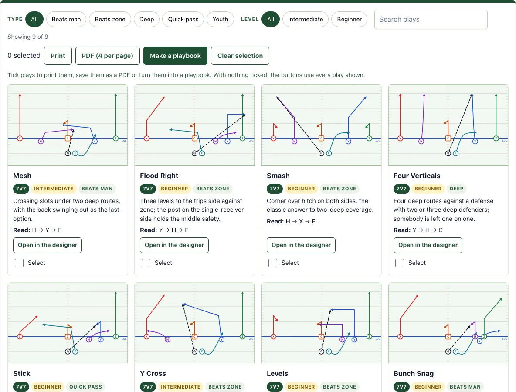The width and height of the screenshot is (516, 392).
Task: Export with PDF (4 per page)
Action: 108,56
